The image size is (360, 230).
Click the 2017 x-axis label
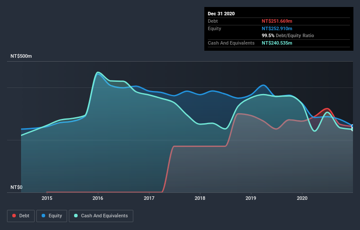pyautogui.click(x=149, y=198)
